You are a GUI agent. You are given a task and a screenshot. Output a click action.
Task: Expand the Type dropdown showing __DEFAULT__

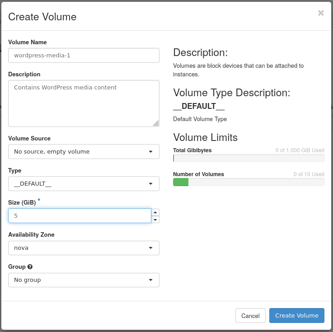tap(84, 184)
